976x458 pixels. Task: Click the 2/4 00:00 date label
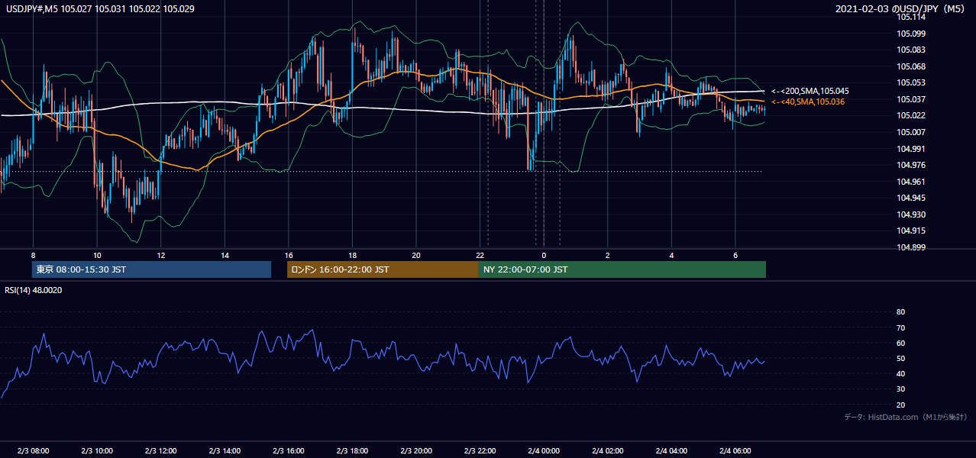pyautogui.click(x=544, y=451)
